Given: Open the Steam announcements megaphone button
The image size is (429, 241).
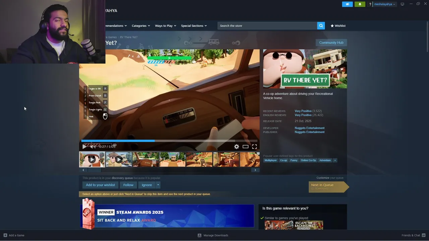Looking at the screenshot, I should pos(347,4).
